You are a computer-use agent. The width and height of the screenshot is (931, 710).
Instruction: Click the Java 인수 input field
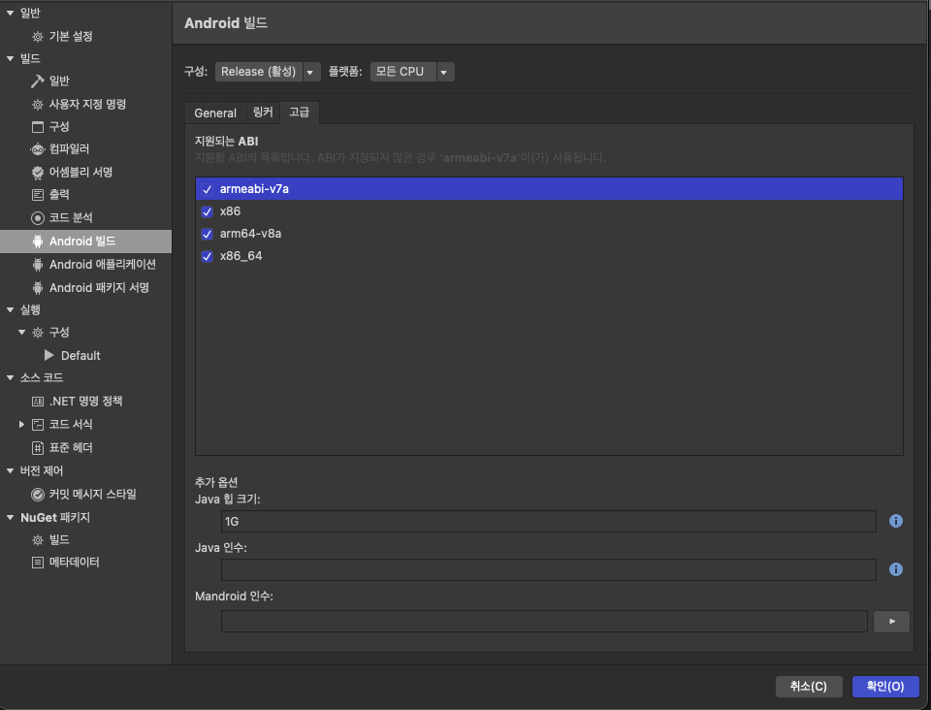(x=549, y=570)
